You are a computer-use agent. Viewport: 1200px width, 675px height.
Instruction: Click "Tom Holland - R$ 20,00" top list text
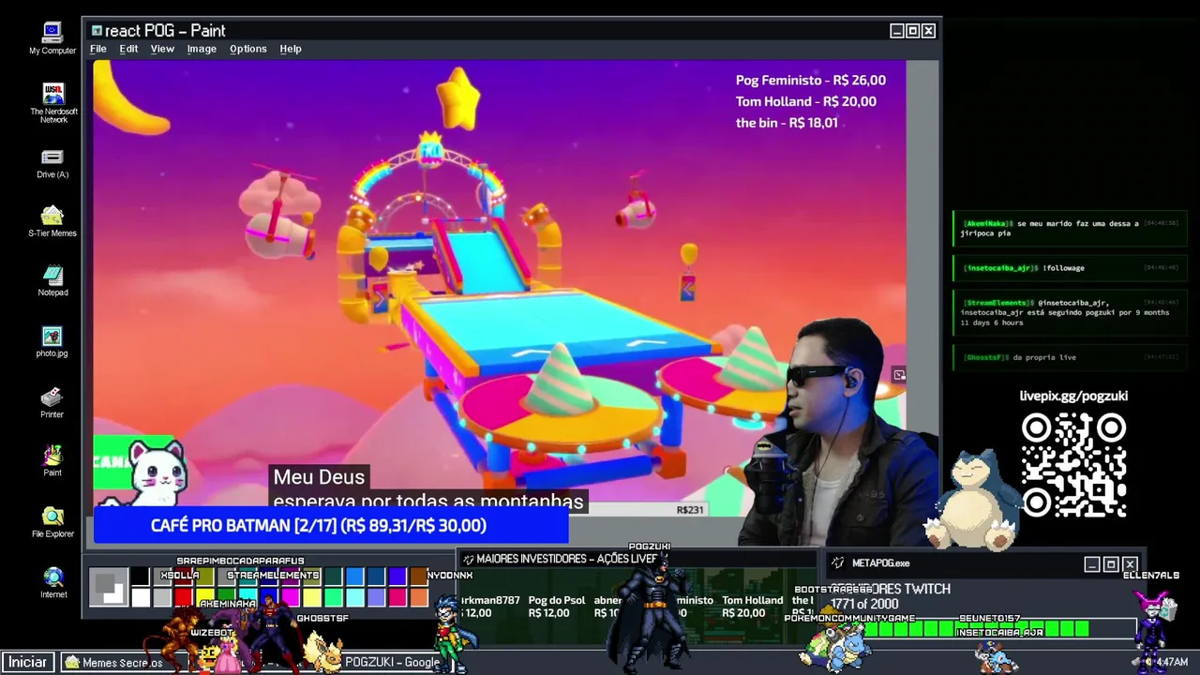806,101
